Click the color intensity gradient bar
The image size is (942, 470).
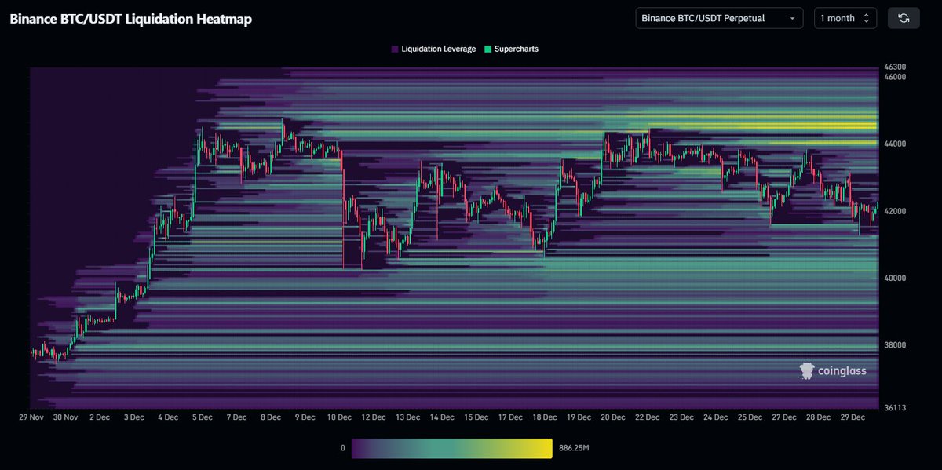pyautogui.click(x=451, y=447)
